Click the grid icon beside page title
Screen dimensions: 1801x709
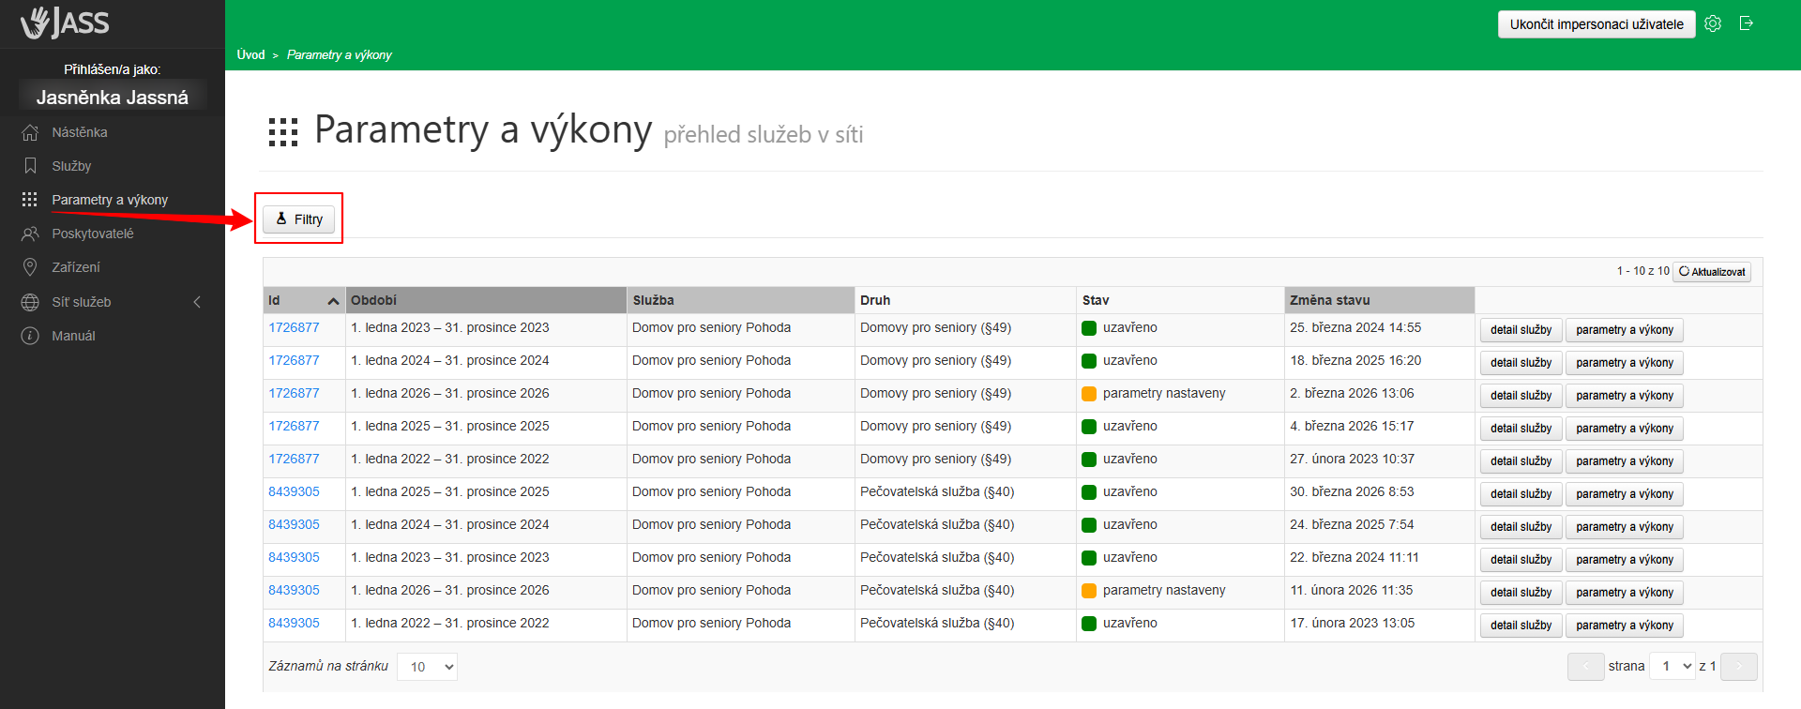click(283, 132)
